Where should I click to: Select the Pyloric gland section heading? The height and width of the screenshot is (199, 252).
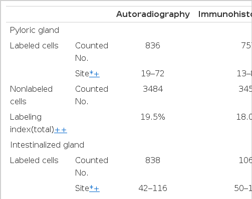[x=35, y=30]
